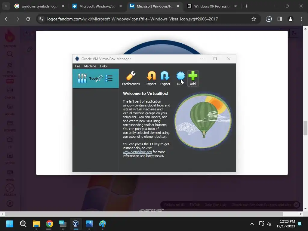This screenshot has height=231, width=308.
Task: View site information icon in address bar
Action: click(x=41, y=19)
